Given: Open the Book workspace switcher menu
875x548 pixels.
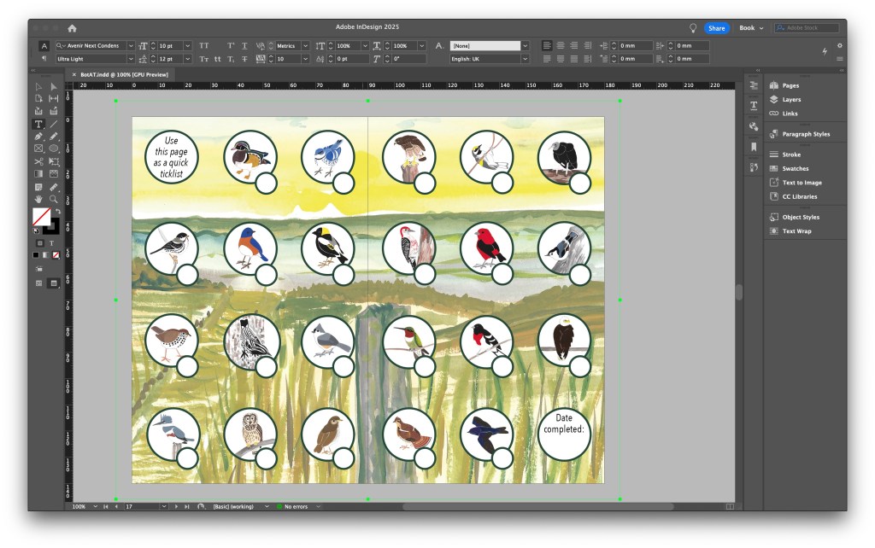Looking at the screenshot, I should tap(751, 28).
